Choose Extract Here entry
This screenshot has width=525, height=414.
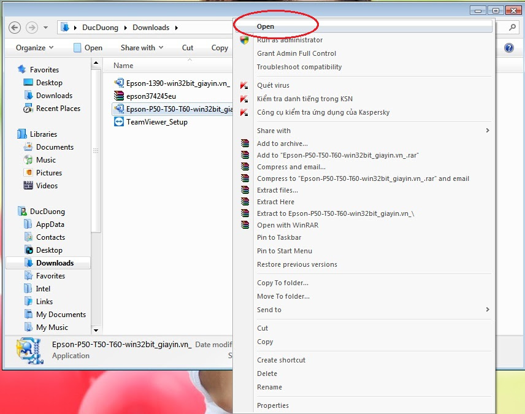point(275,202)
